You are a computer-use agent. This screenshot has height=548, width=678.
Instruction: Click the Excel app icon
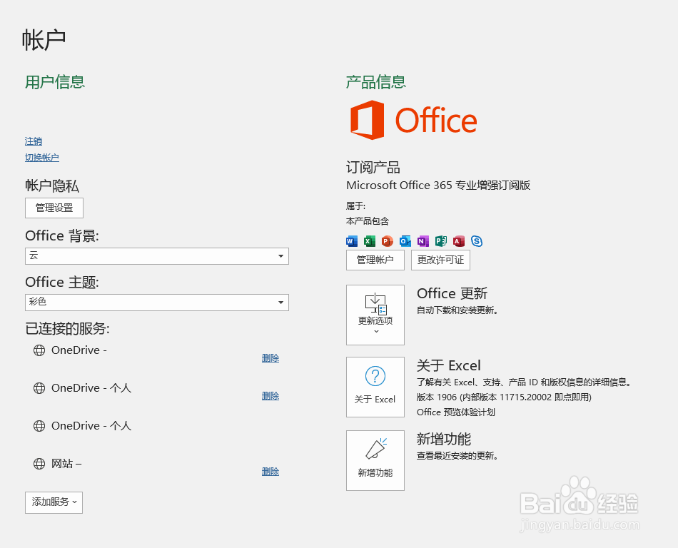[369, 241]
